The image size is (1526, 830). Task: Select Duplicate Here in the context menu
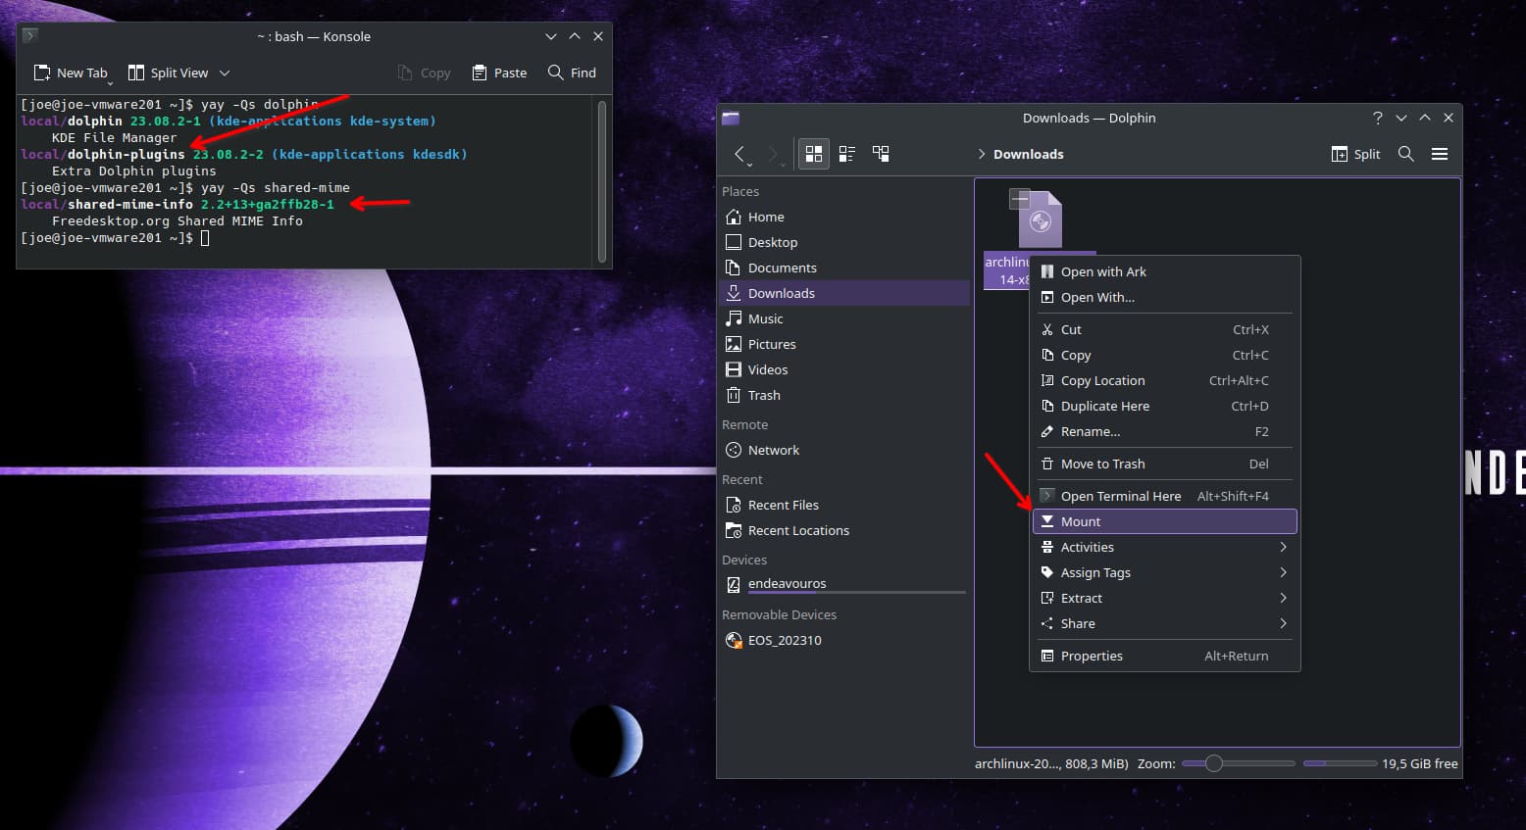(1165, 406)
